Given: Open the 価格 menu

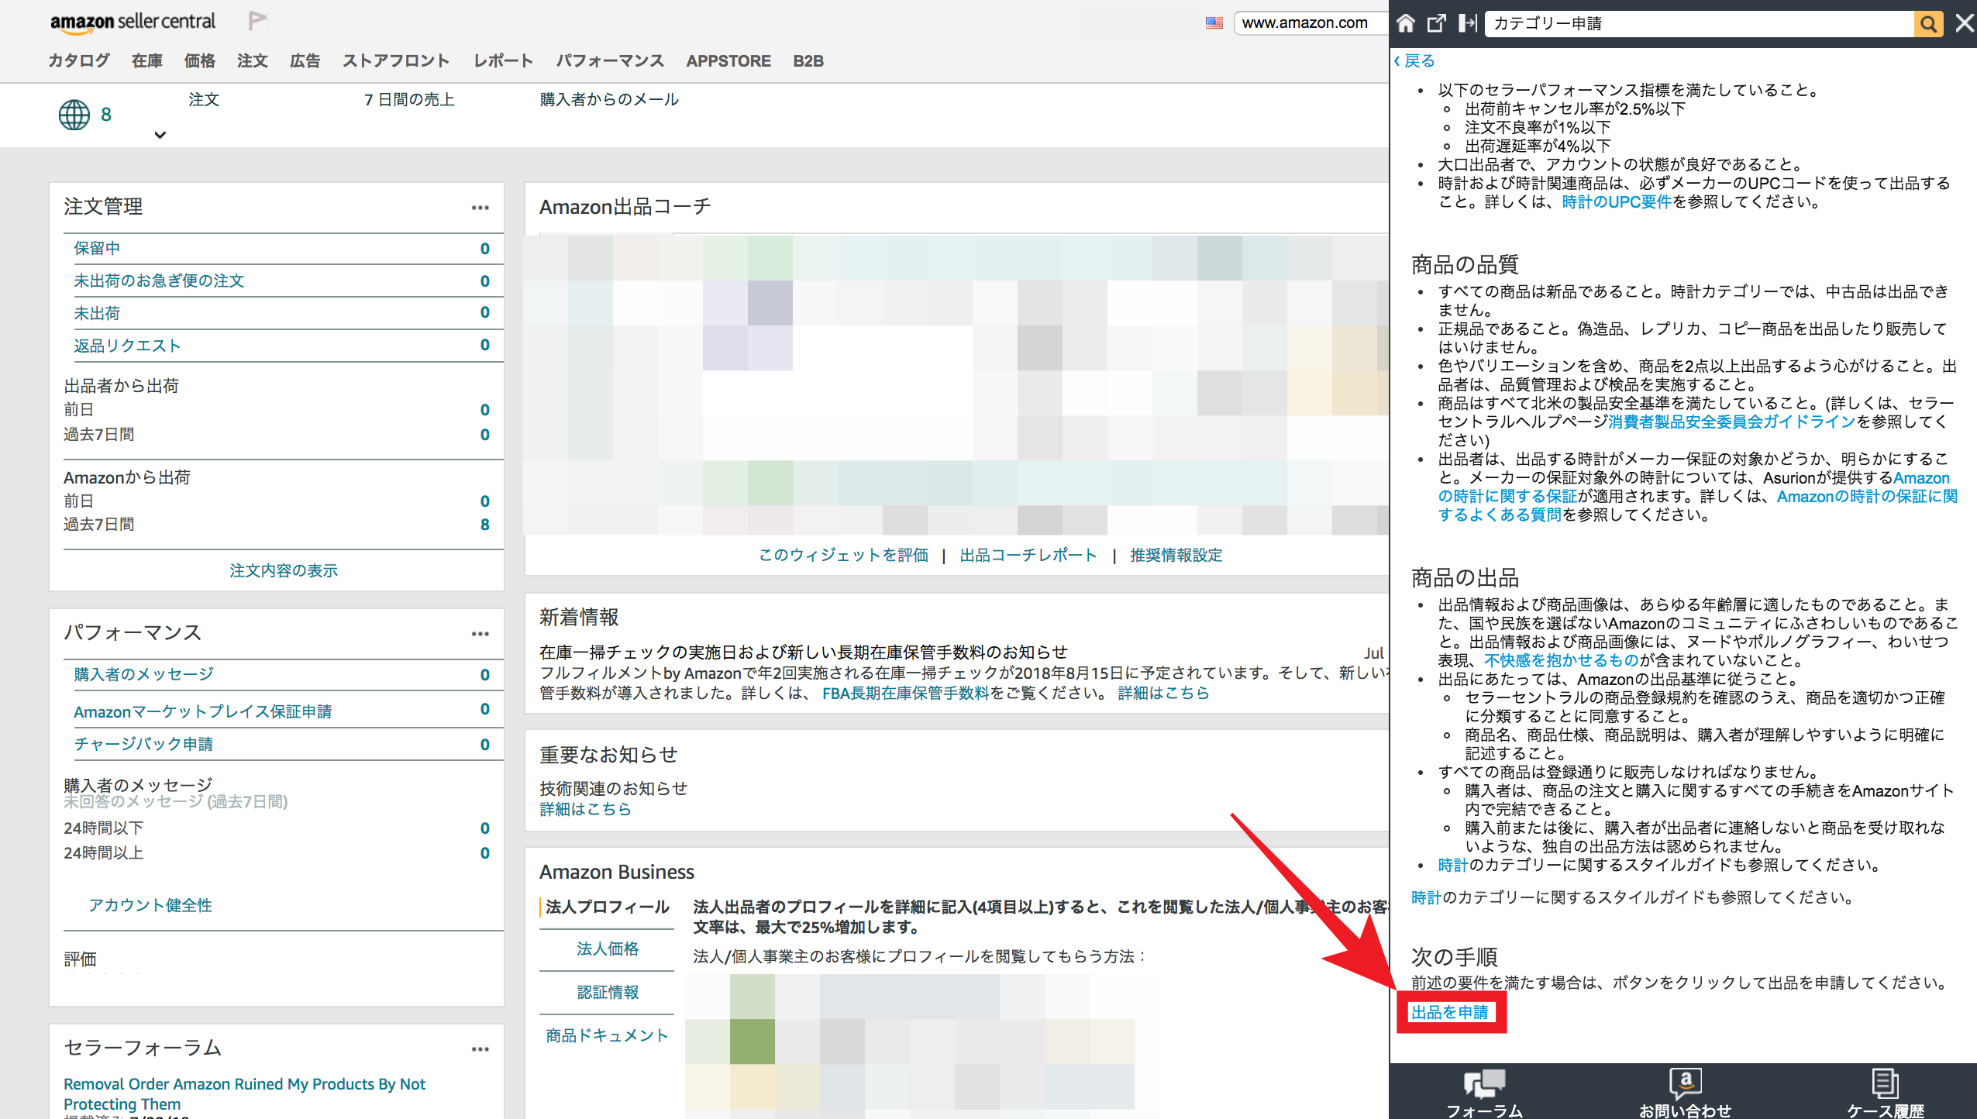Looking at the screenshot, I should pyautogui.click(x=200, y=61).
